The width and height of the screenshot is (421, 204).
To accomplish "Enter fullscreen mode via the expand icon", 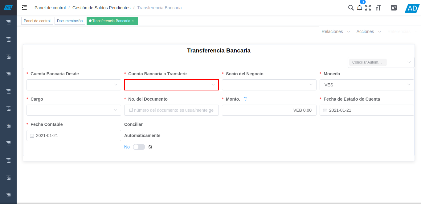I will 368,8.
